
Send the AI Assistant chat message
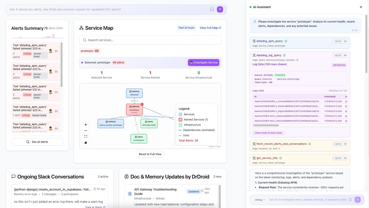coord(357,200)
